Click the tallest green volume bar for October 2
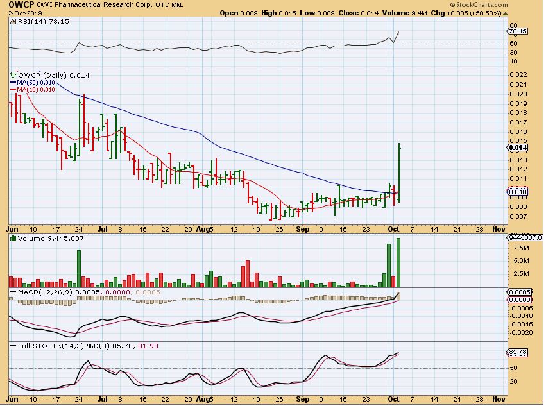This screenshot has height=406, width=546. coord(398,263)
